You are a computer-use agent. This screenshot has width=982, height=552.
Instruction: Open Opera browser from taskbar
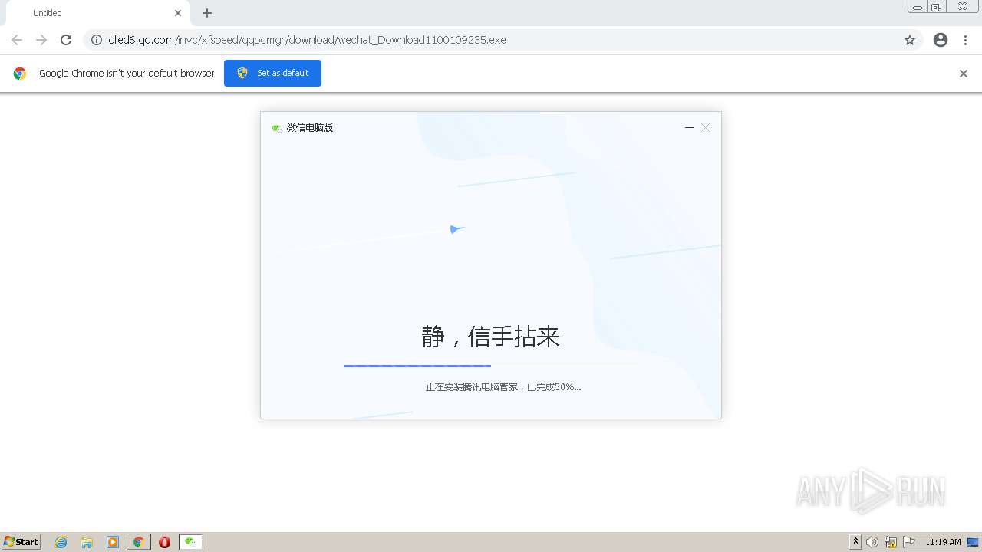click(x=164, y=542)
